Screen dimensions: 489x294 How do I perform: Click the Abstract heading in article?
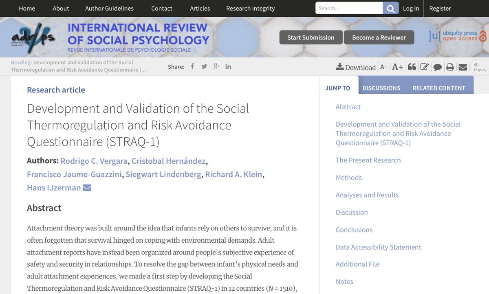44,208
